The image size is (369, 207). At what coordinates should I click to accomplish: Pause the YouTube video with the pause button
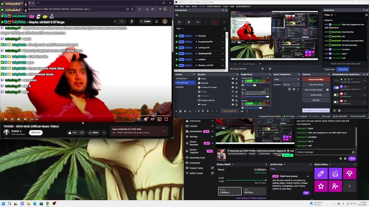tap(12, 119)
